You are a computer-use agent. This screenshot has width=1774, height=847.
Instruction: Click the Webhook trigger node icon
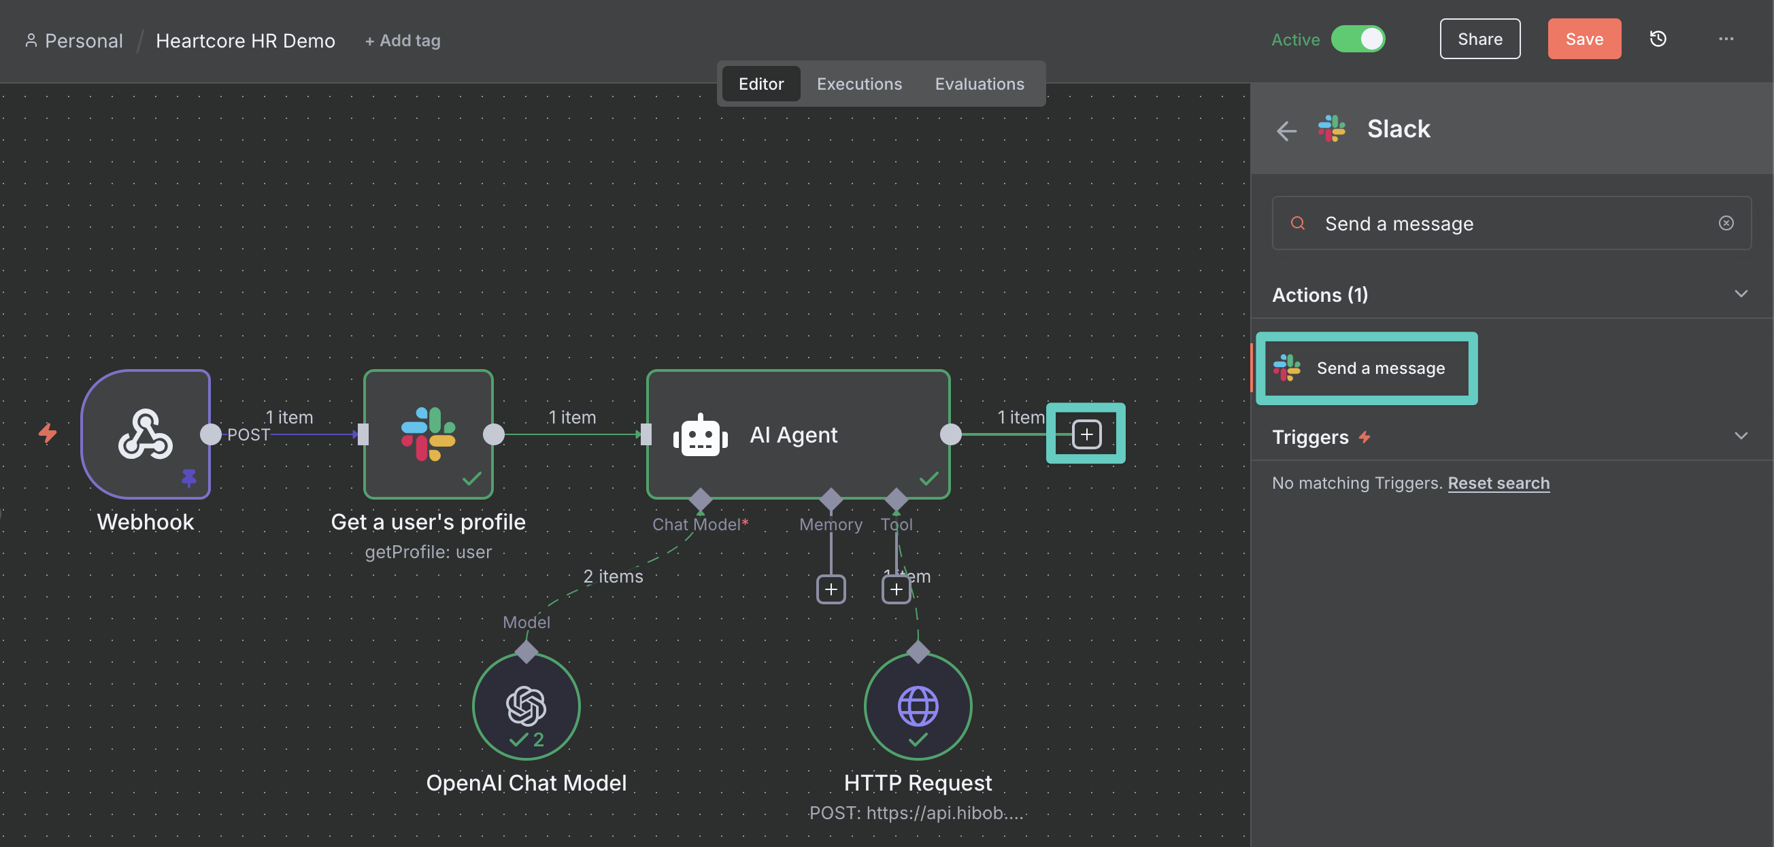tap(146, 434)
